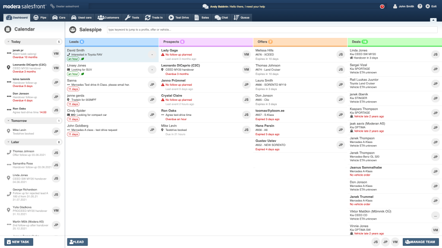Open the Used cars tab

tap(81, 18)
